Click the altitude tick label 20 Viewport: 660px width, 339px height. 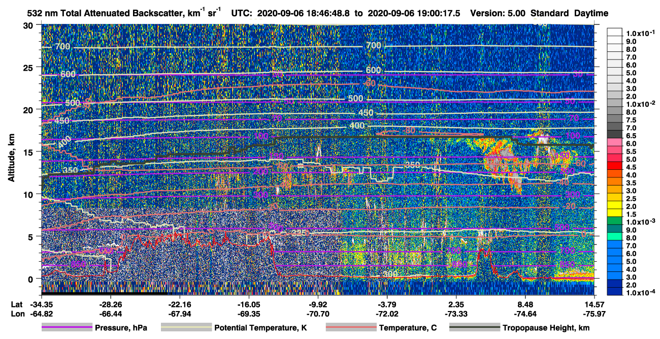point(29,109)
